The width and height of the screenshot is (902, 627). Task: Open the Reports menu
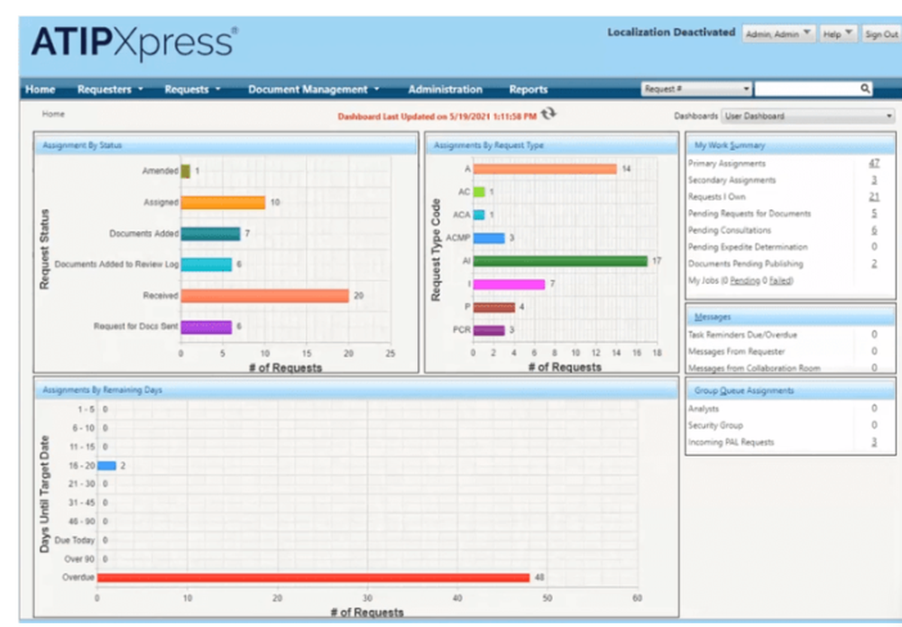(x=529, y=89)
